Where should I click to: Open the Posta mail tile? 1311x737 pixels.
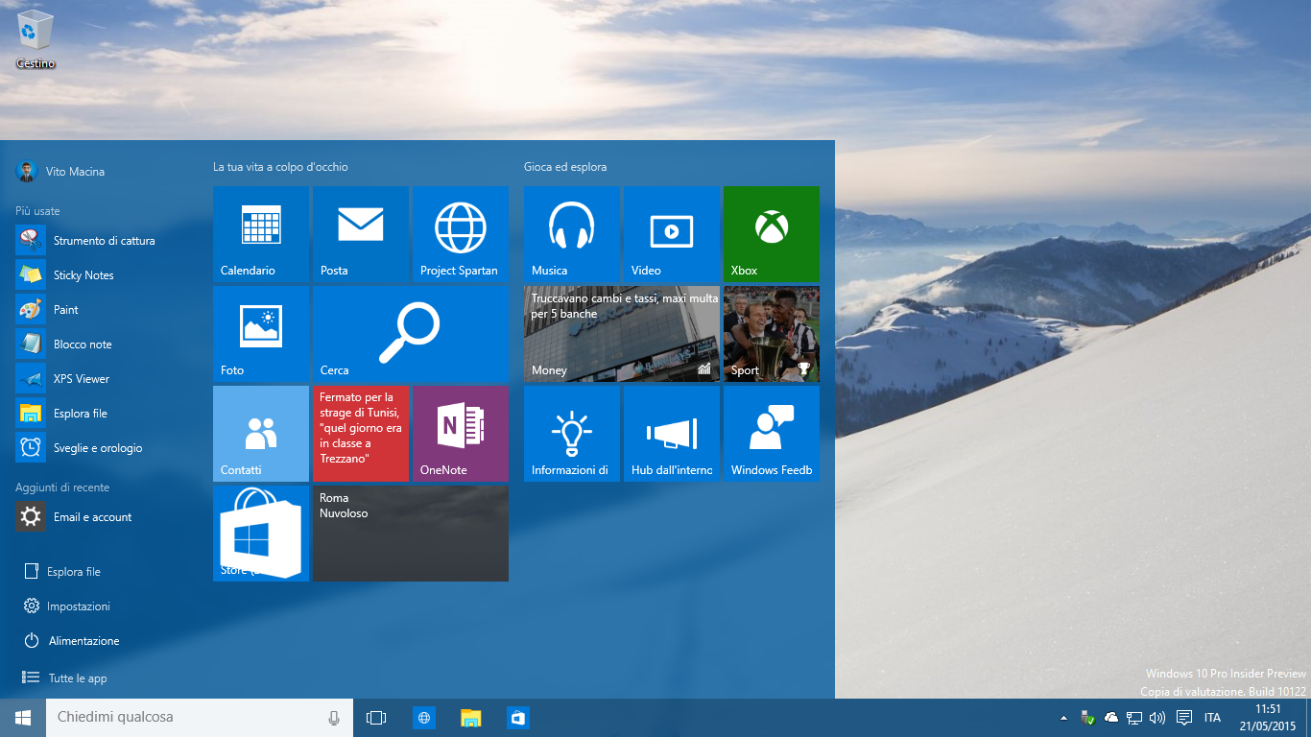[361, 234]
